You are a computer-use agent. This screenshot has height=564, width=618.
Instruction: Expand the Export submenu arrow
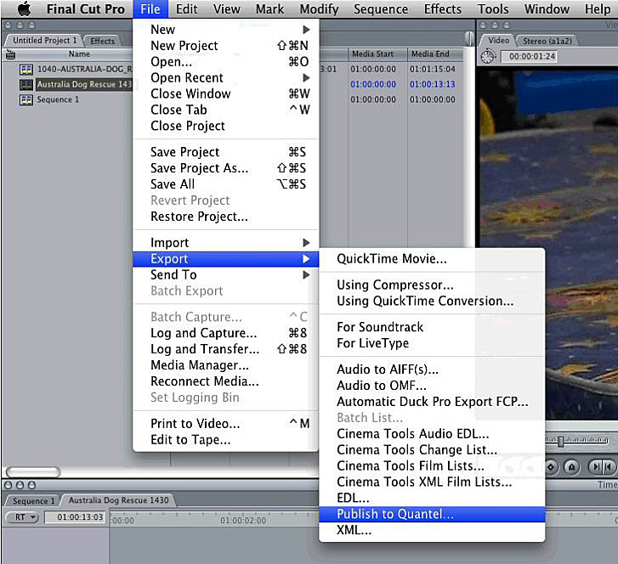[x=306, y=259]
